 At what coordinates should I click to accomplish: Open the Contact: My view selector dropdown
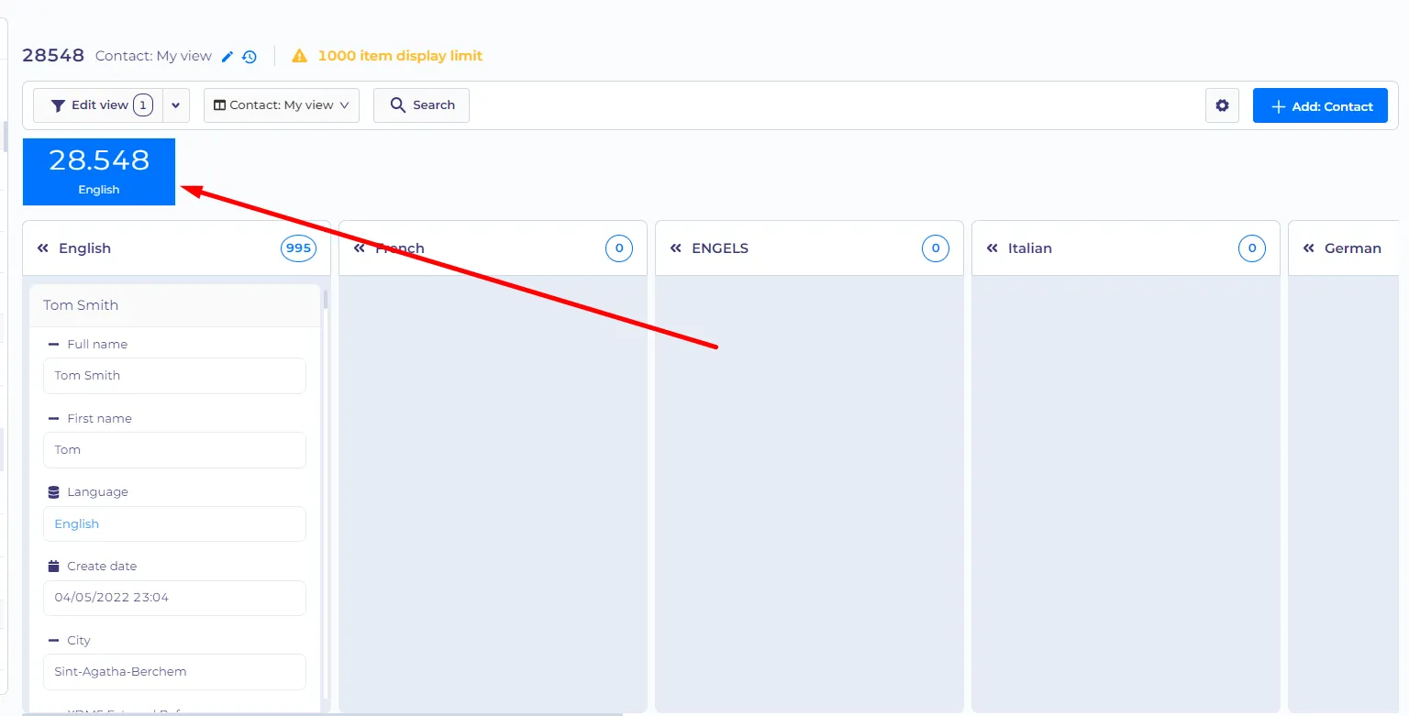click(282, 105)
